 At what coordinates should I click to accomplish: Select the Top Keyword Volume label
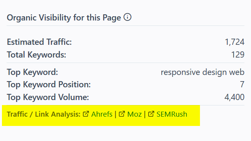click(x=48, y=97)
